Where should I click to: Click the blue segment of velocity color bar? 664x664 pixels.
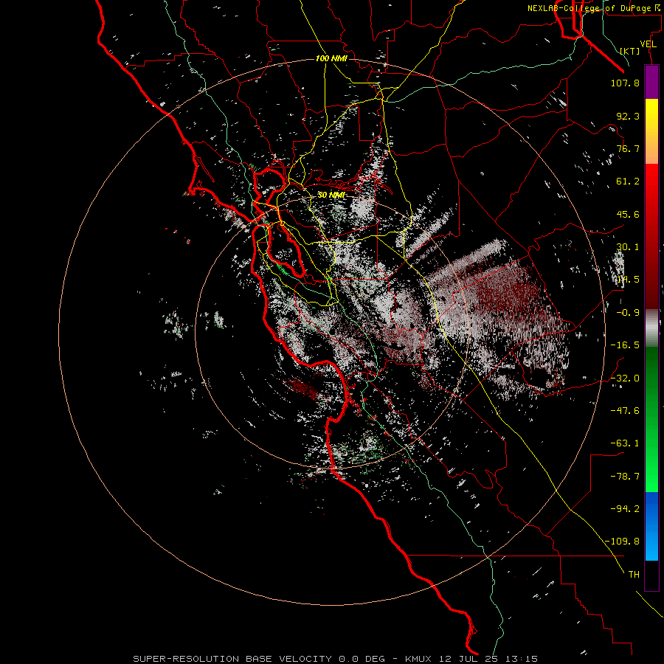(x=651, y=525)
